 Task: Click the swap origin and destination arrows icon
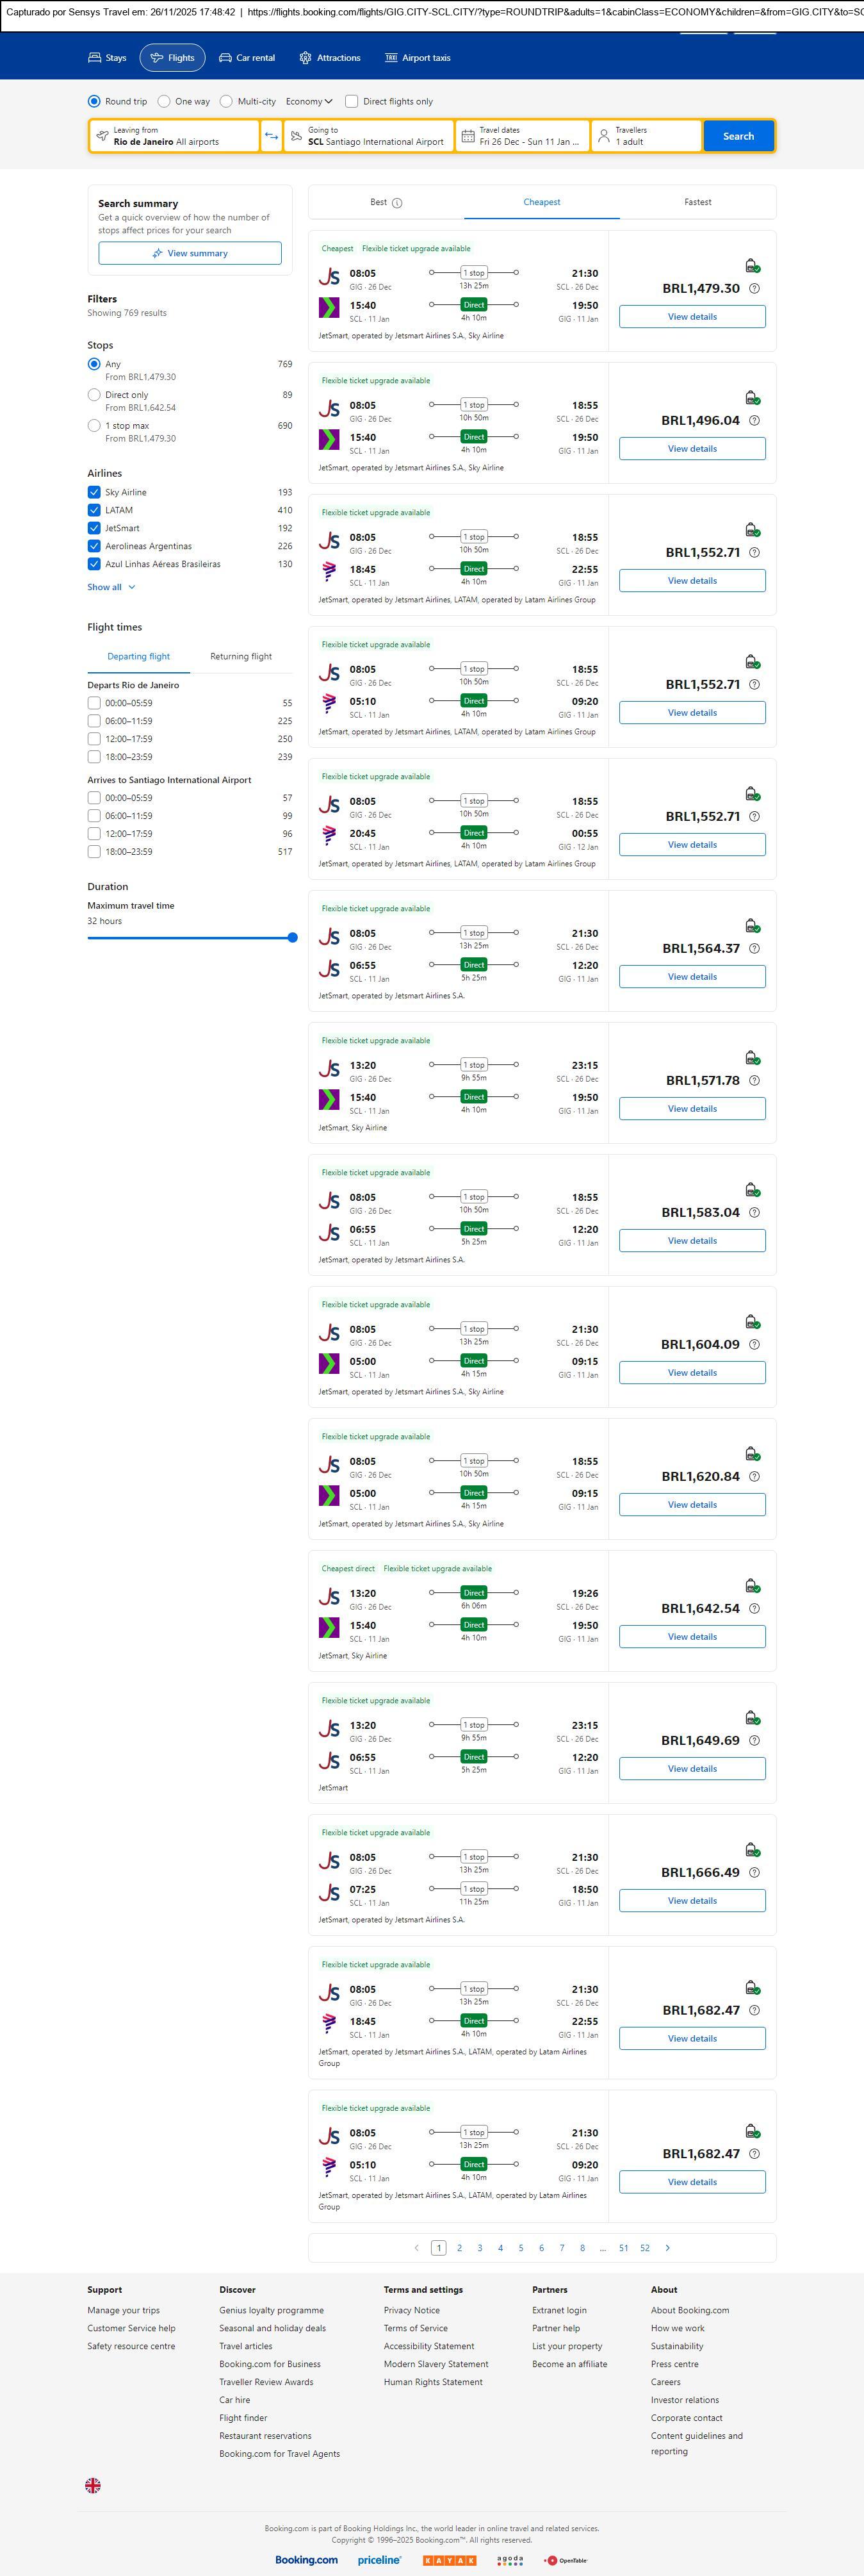coord(271,136)
